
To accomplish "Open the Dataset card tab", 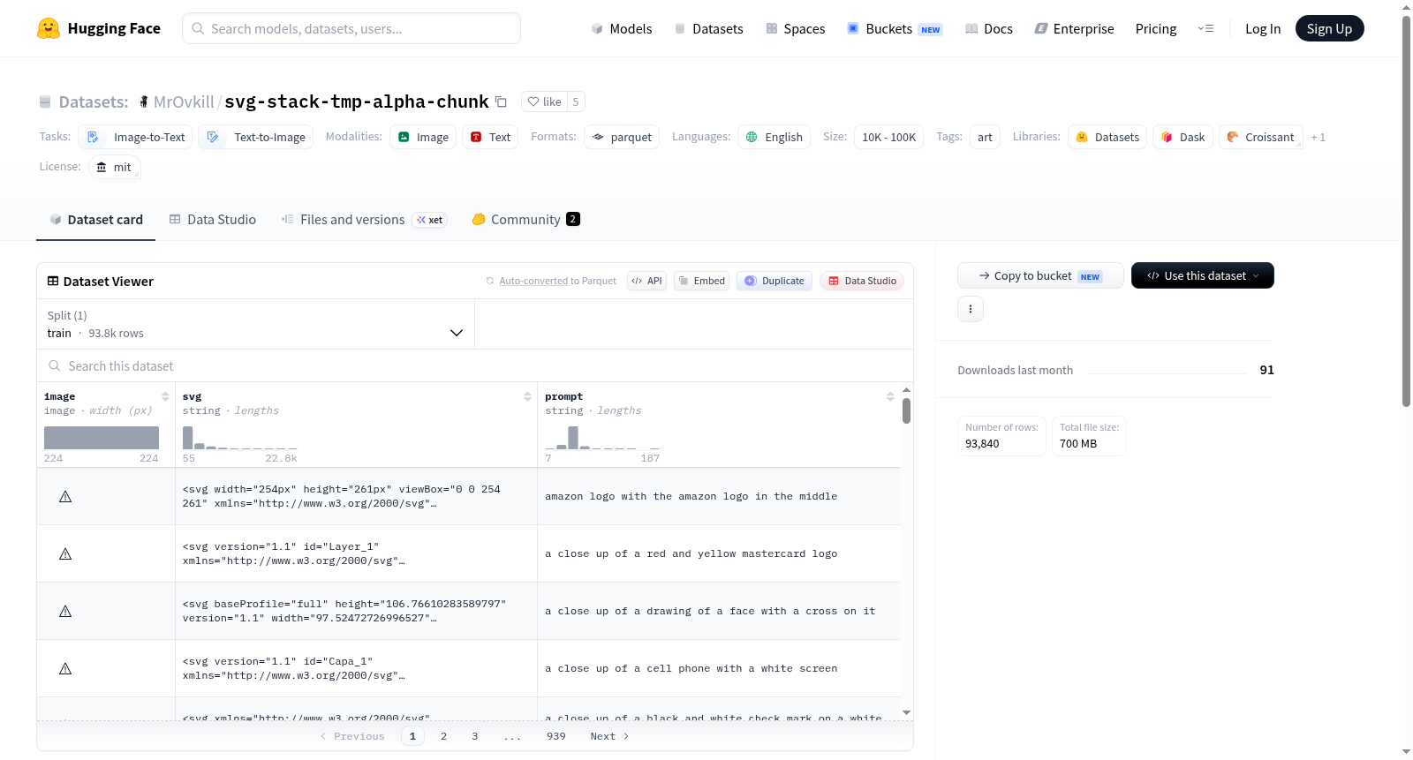I will click(x=96, y=219).
